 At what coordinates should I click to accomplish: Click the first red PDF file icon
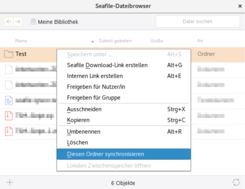coord(8,115)
